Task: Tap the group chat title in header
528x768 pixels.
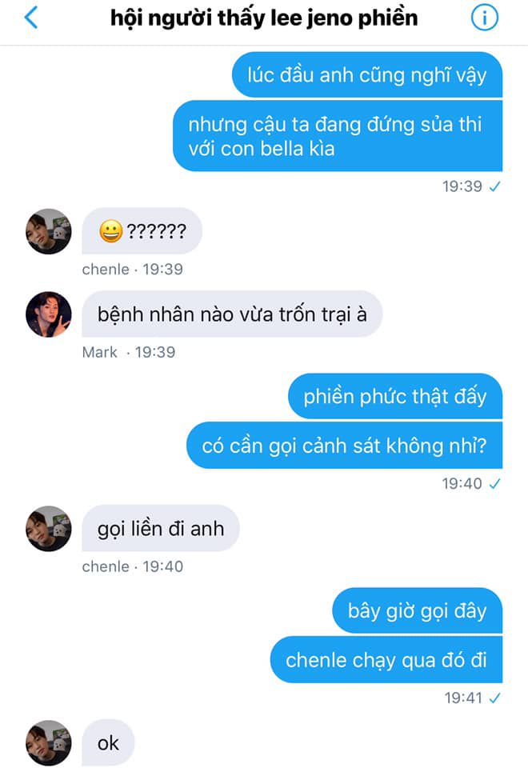Action: click(x=264, y=18)
